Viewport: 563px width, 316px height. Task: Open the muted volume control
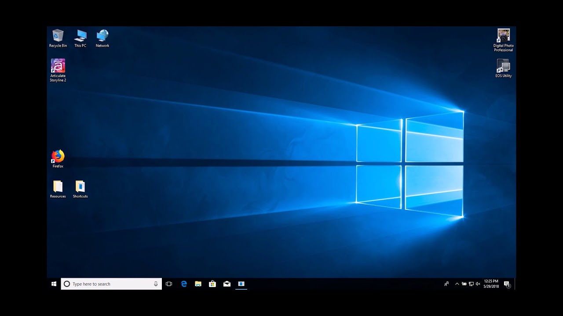478,284
